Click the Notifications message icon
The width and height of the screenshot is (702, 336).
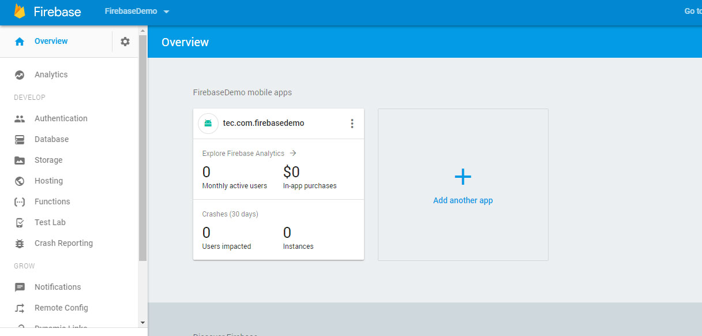point(20,288)
